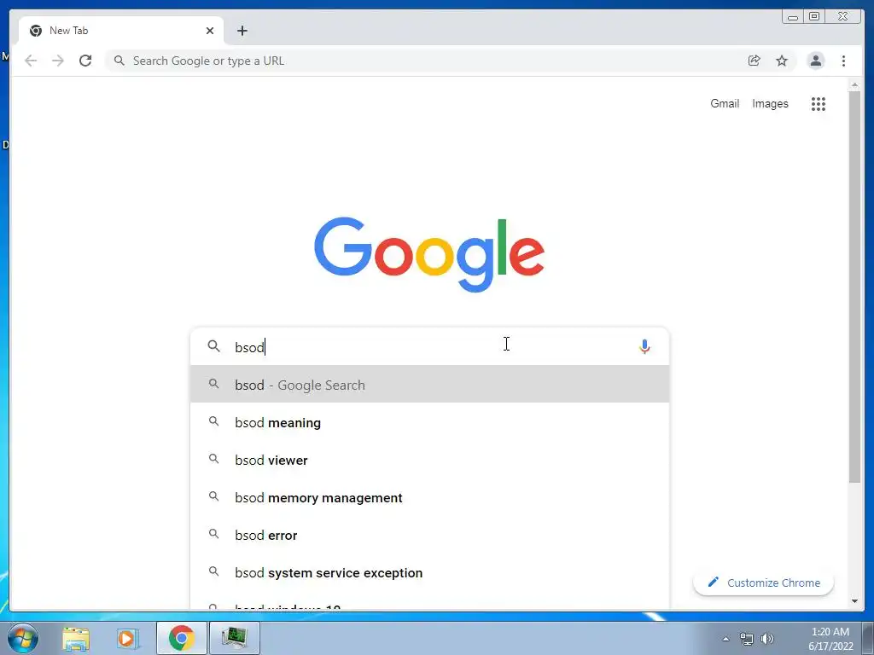The image size is (874, 655).
Task: Reload the current page
Action: [x=85, y=61]
